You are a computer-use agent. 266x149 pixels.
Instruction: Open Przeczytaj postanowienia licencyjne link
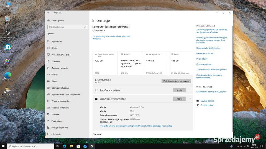pos(211,40)
